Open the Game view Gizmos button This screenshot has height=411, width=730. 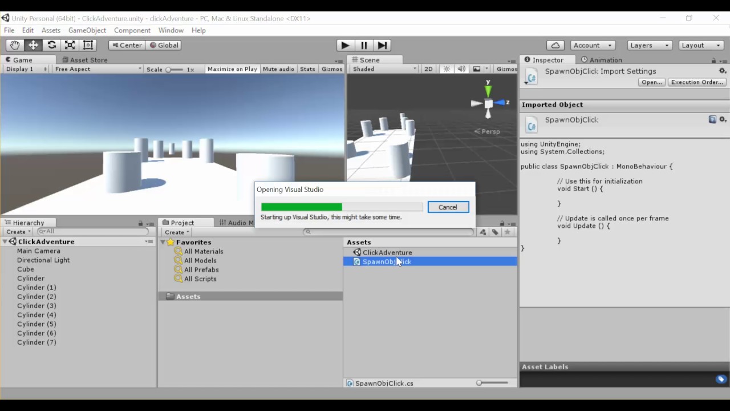[x=332, y=69]
